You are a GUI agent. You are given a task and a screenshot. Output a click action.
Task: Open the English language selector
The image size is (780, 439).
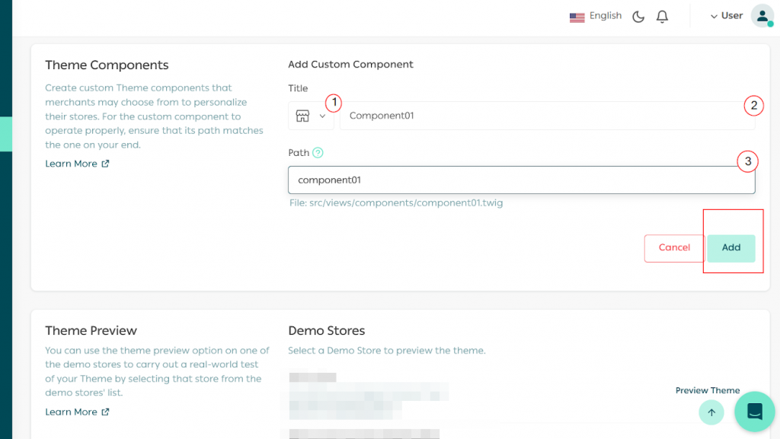(x=606, y=16)
